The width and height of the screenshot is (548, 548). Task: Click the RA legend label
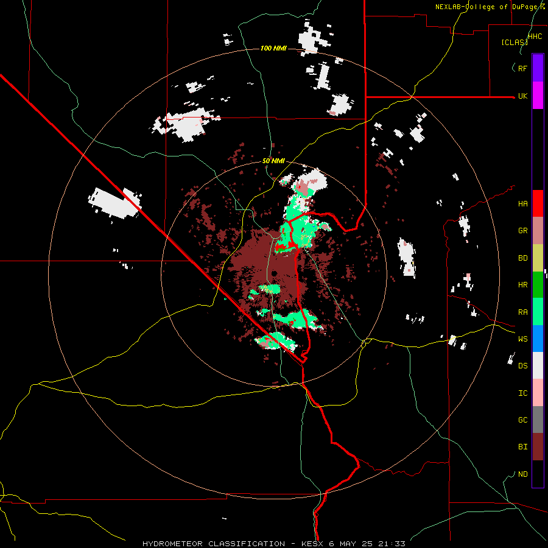click(x=522, y=312)
